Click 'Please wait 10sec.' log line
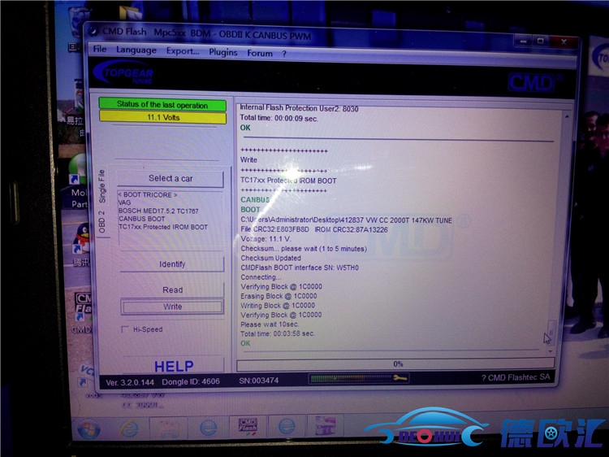Image resolution: width=609 pixels, height=457 pixels. coord(270,324)
